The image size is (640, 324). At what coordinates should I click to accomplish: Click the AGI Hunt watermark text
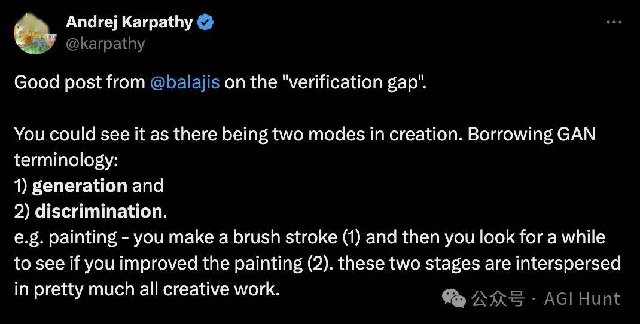[583, 299]
